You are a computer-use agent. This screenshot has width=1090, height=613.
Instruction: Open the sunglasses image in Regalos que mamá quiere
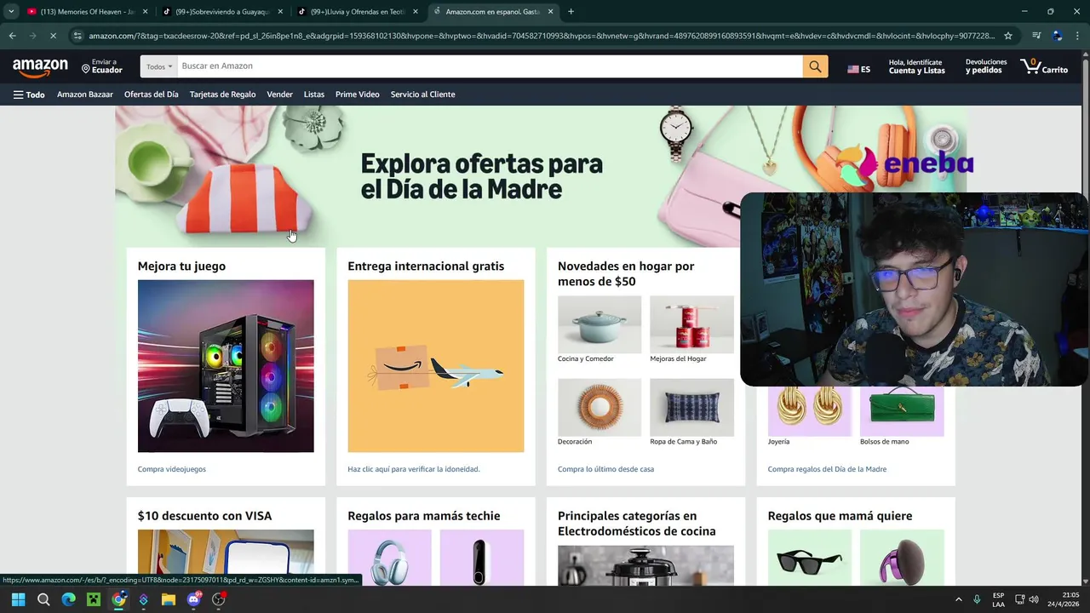(x=809, y=558)
